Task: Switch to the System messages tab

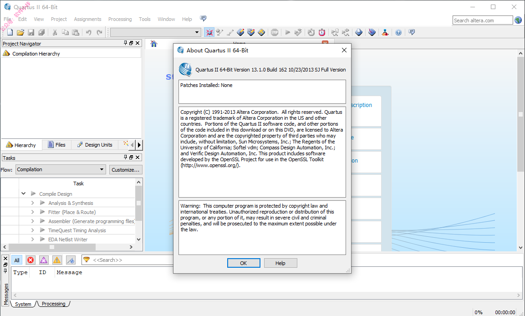Action: [23, 304]
